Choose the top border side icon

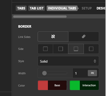point(45,49)
